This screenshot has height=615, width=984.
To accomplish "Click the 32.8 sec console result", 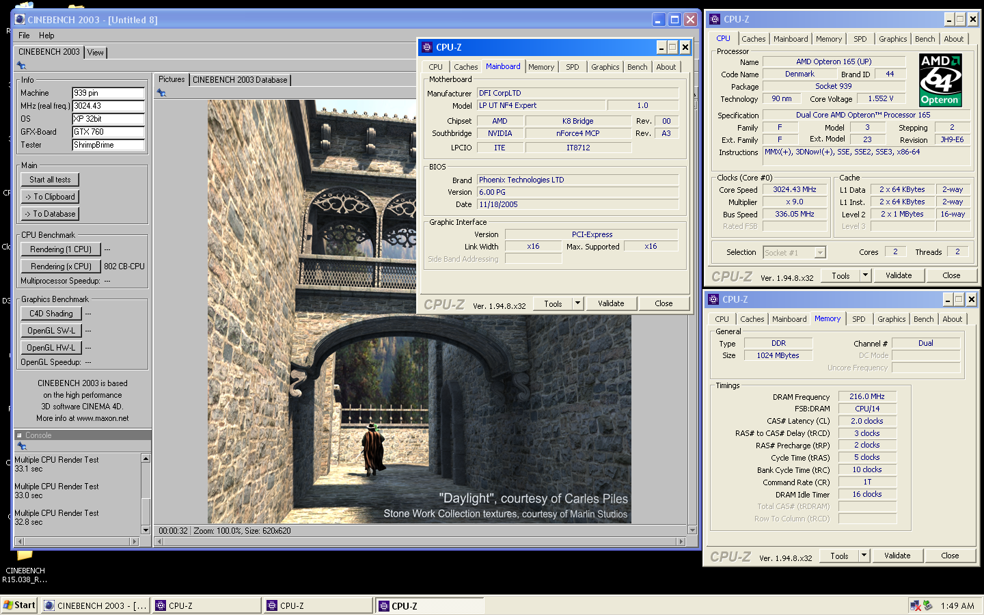I will tap(29, 522).
